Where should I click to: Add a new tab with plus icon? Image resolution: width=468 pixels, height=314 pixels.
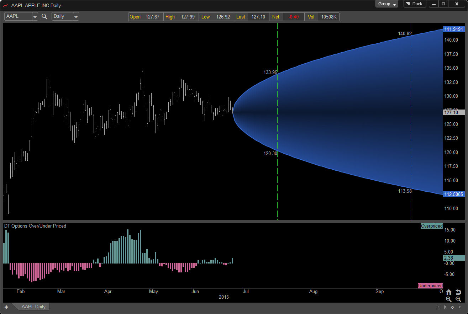6,307
